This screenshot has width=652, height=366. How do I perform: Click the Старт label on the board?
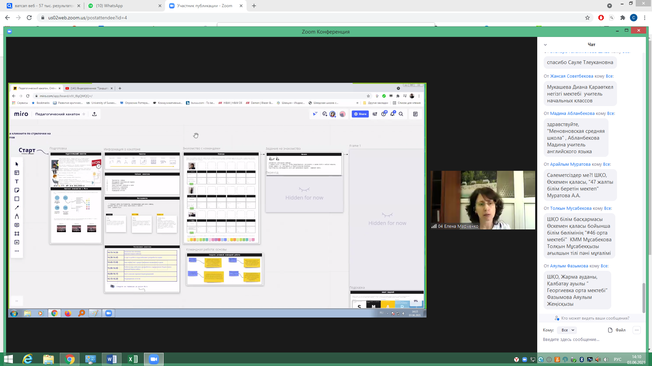pos(27,150)
